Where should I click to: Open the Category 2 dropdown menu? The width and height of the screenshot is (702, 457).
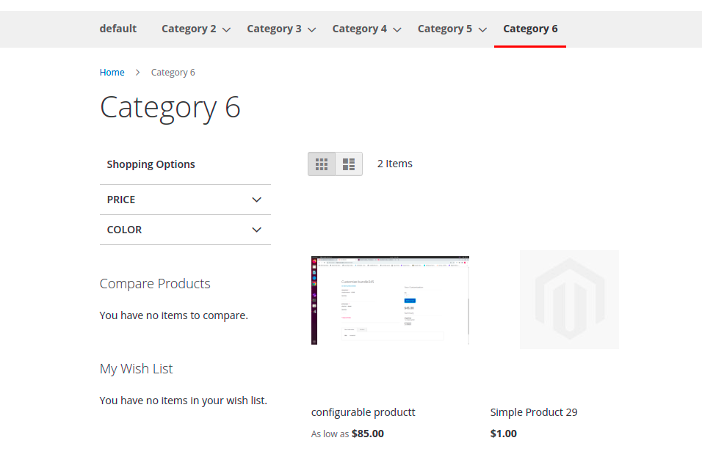pos(195,29)
